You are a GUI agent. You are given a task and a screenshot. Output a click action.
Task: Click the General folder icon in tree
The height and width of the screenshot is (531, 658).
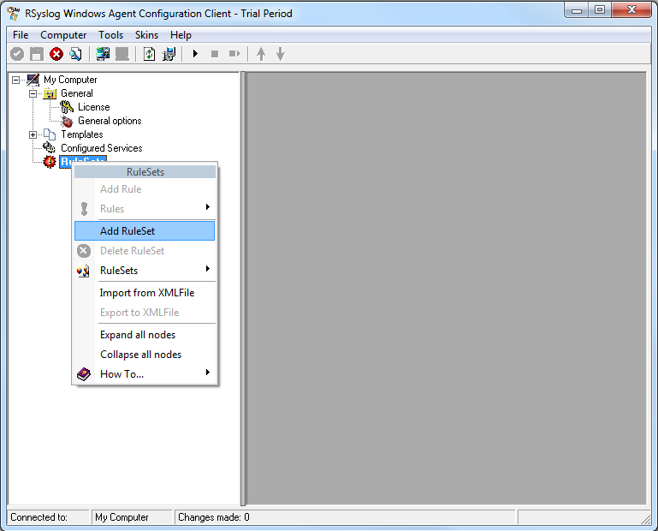point(50,93)
